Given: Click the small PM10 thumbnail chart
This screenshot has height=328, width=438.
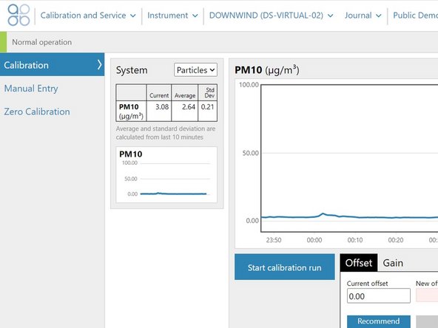Looking at the screenshot, I should coord(166,175).
